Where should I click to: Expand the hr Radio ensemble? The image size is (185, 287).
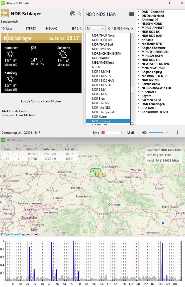click(138, 40)
